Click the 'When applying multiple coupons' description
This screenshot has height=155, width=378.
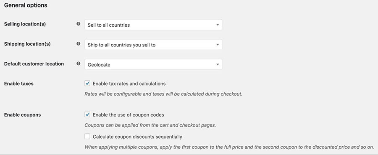[229, 147]
